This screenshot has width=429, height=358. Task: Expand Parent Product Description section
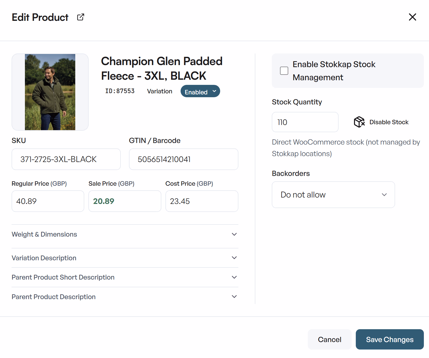125,297
